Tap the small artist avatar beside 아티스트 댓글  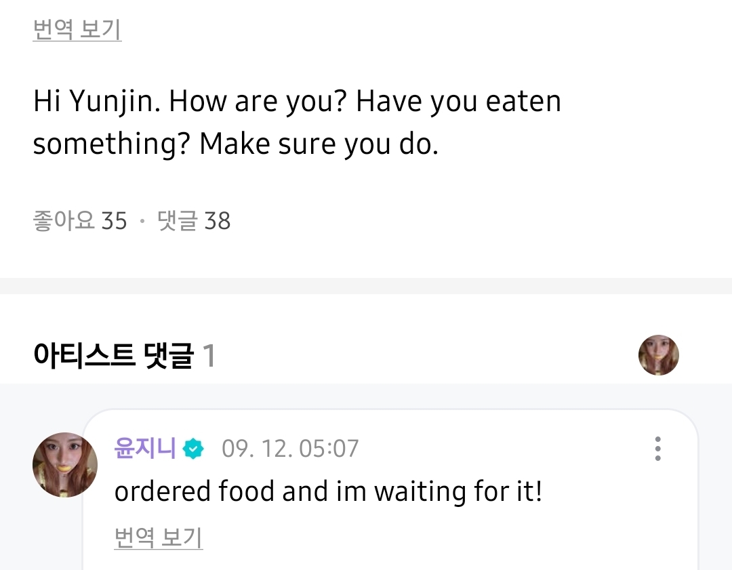pyautogui.click(x=658, y=354)
